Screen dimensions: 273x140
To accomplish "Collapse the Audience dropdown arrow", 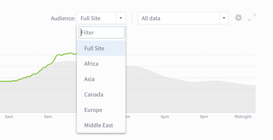I will click(121, 18).
